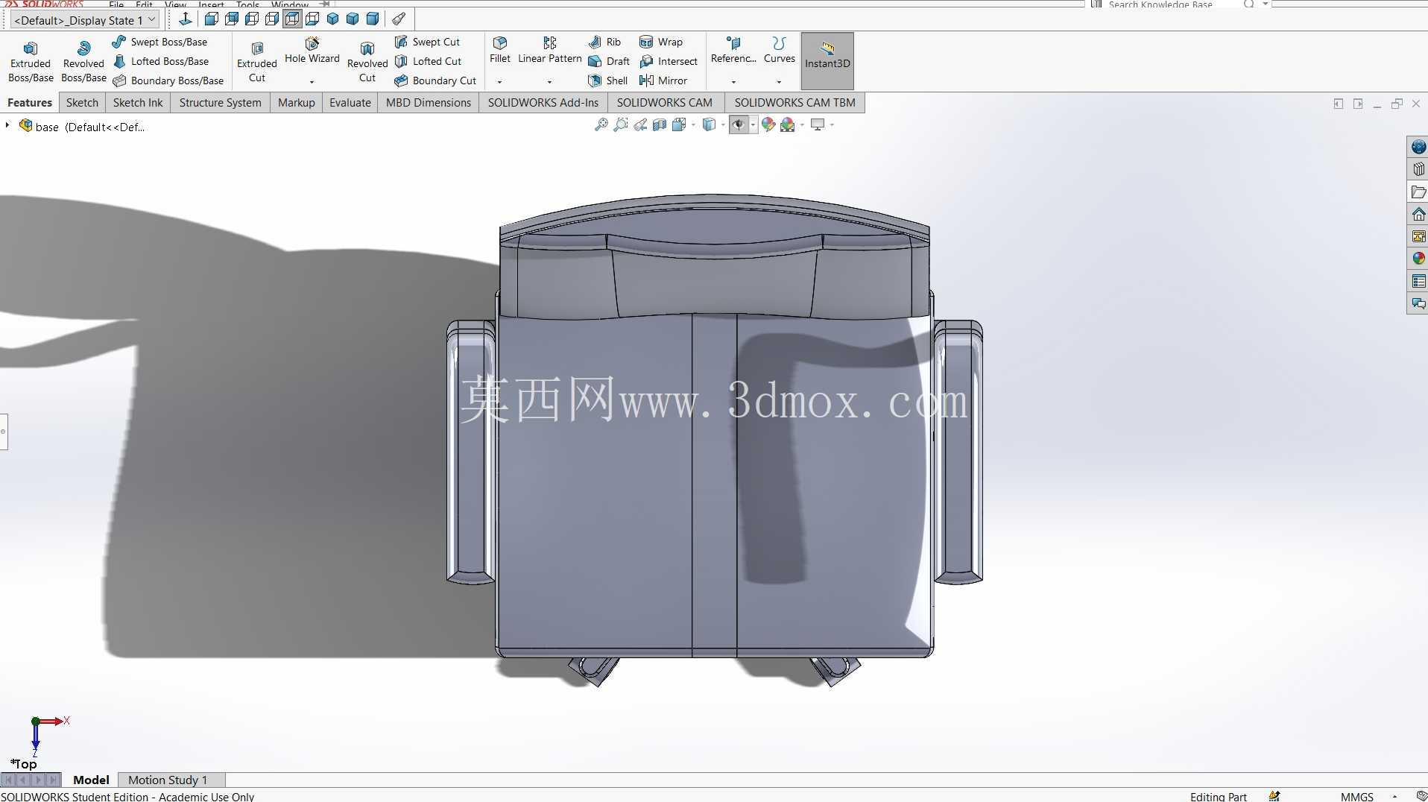Expand the base part tree node

[x=7, y=125]
